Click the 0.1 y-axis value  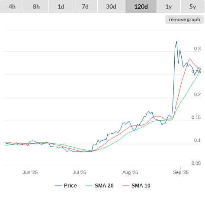(x=197, y=140)
